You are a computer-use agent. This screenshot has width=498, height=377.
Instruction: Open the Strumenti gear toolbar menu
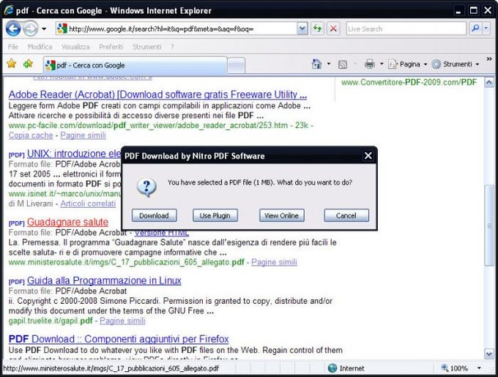pyautogui.click(x=455, y=64)
